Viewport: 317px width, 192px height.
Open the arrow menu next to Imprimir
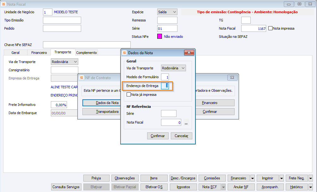pos(281,178)
